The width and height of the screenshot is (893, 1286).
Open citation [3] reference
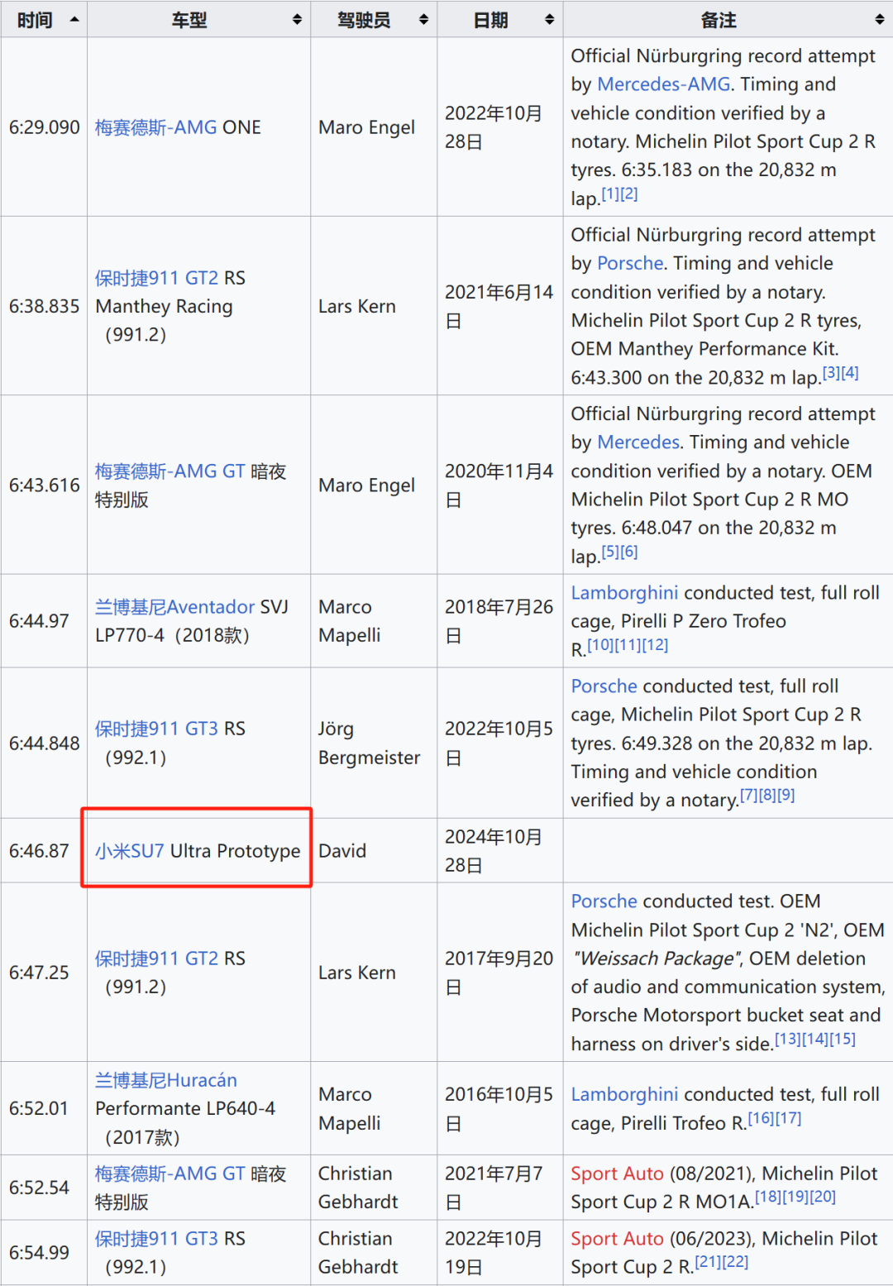(831, 374)
